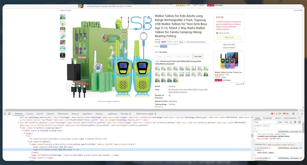Open the Lighthouse tab
The image size is (307, 165).
tap(112, 114)
